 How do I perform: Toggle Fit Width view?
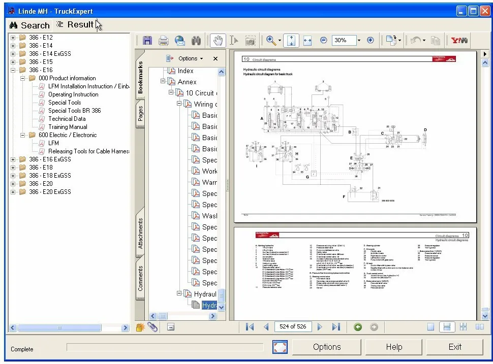pos(307,40)
